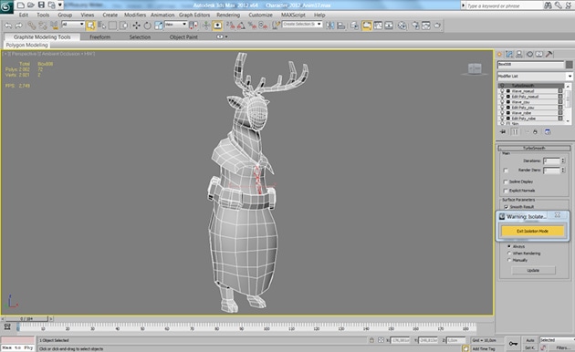Toggle the Window/Crossing selection icon

pyautogui.click(x=123, y=26)
